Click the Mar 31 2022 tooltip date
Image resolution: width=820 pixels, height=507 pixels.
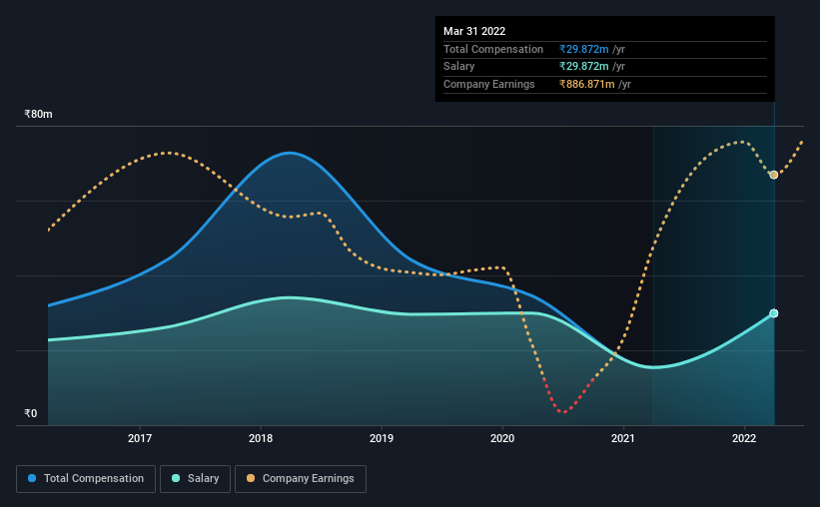coord(474,31)
